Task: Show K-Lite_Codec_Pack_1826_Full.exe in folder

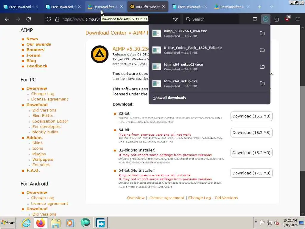Action: (x=262, y=50)
